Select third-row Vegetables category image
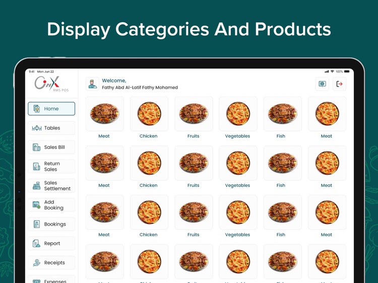Image resolution: width=378 pixels, height=283 pixels. [x=238, y=212]
